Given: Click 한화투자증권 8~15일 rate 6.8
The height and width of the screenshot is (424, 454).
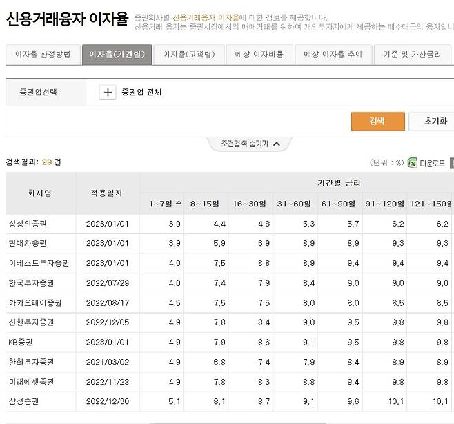Looking at the screenshot, I should pyautogui.click(x=219, y=362).
